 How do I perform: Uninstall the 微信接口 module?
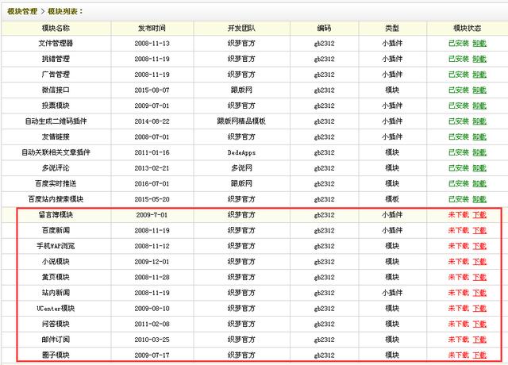479,90
